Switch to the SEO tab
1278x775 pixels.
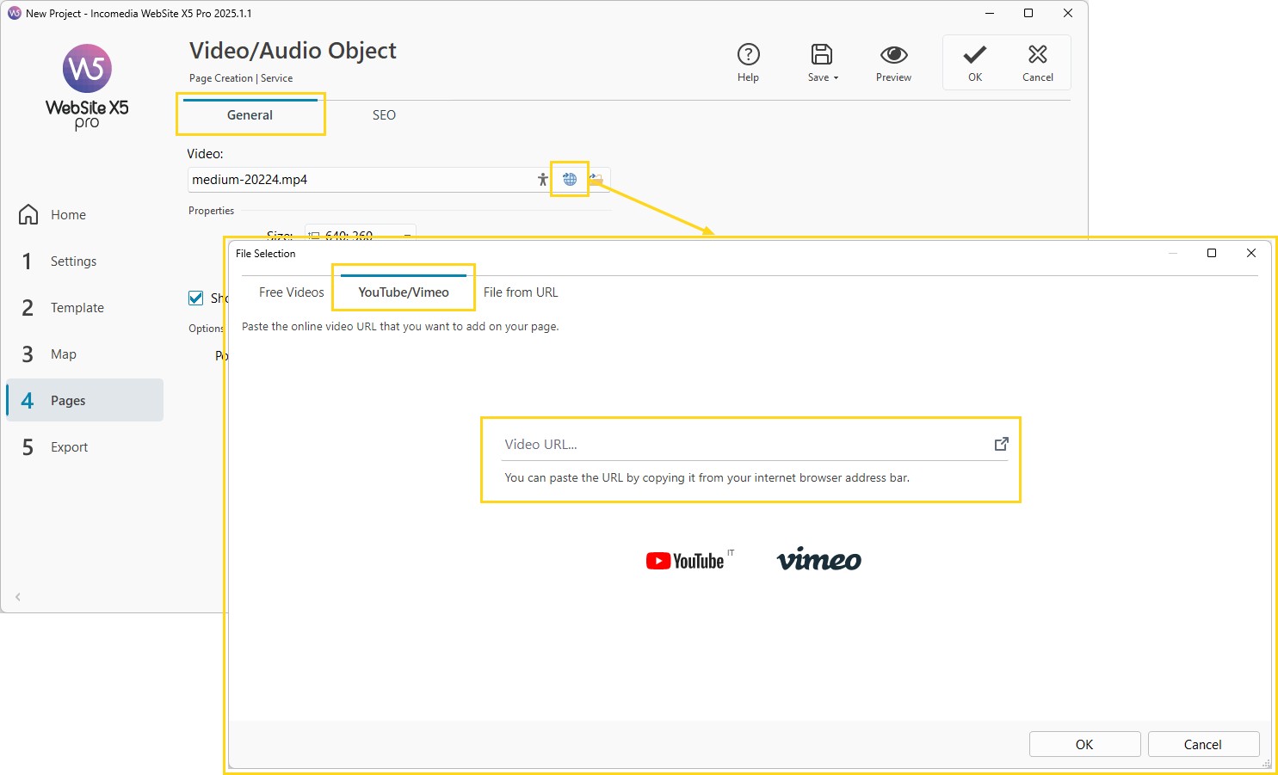click(384, 115)
